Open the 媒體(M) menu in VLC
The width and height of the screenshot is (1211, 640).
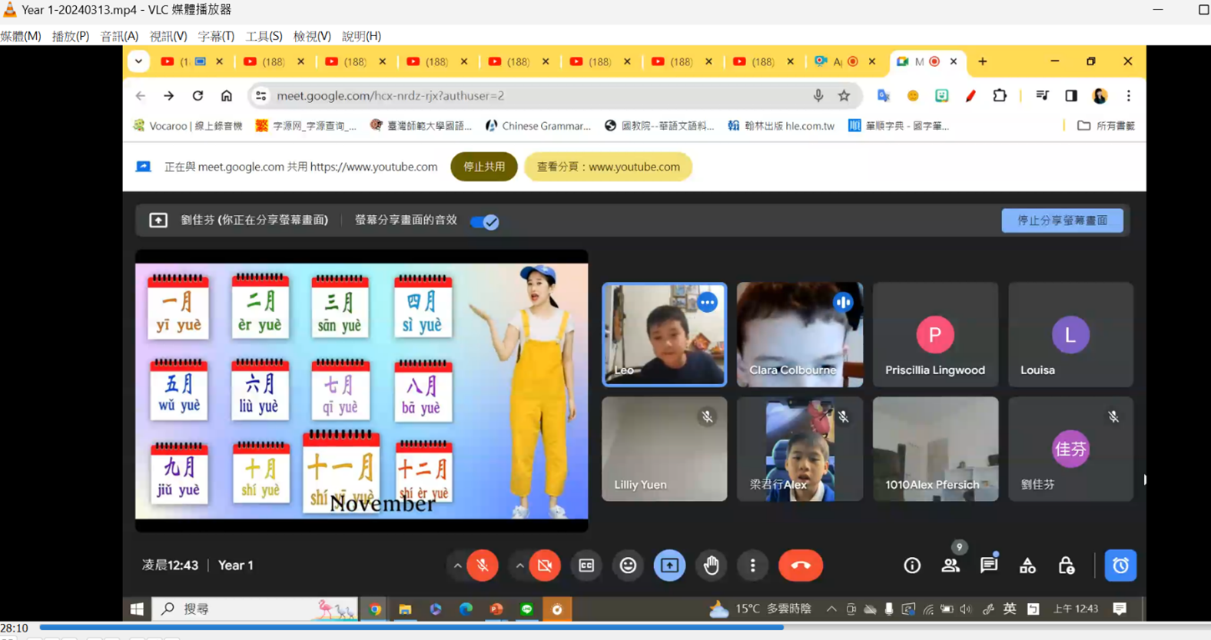tap(21, 36)
